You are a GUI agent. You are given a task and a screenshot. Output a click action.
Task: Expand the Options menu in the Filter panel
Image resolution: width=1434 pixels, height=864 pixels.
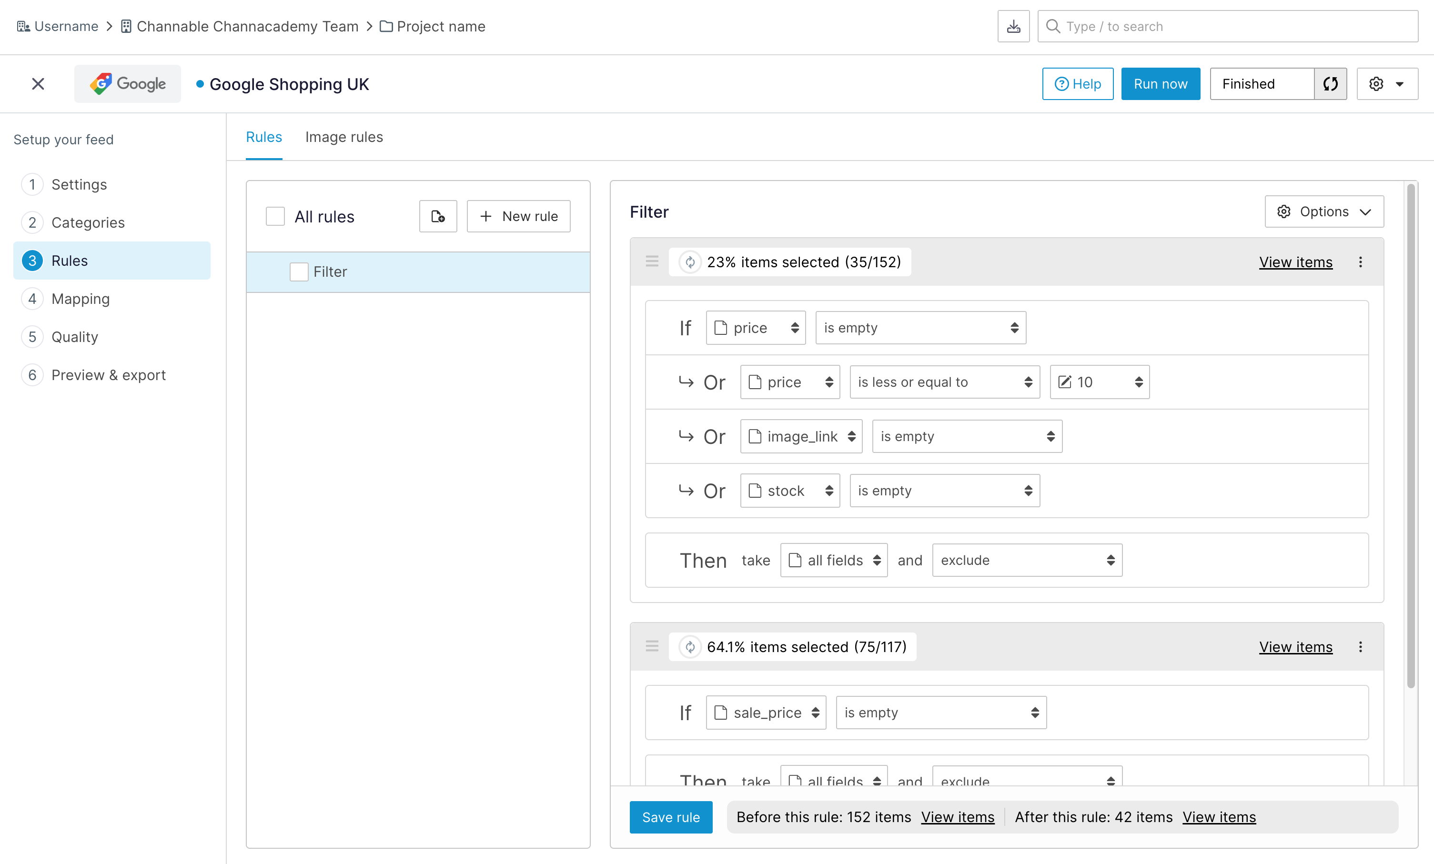1324,211
